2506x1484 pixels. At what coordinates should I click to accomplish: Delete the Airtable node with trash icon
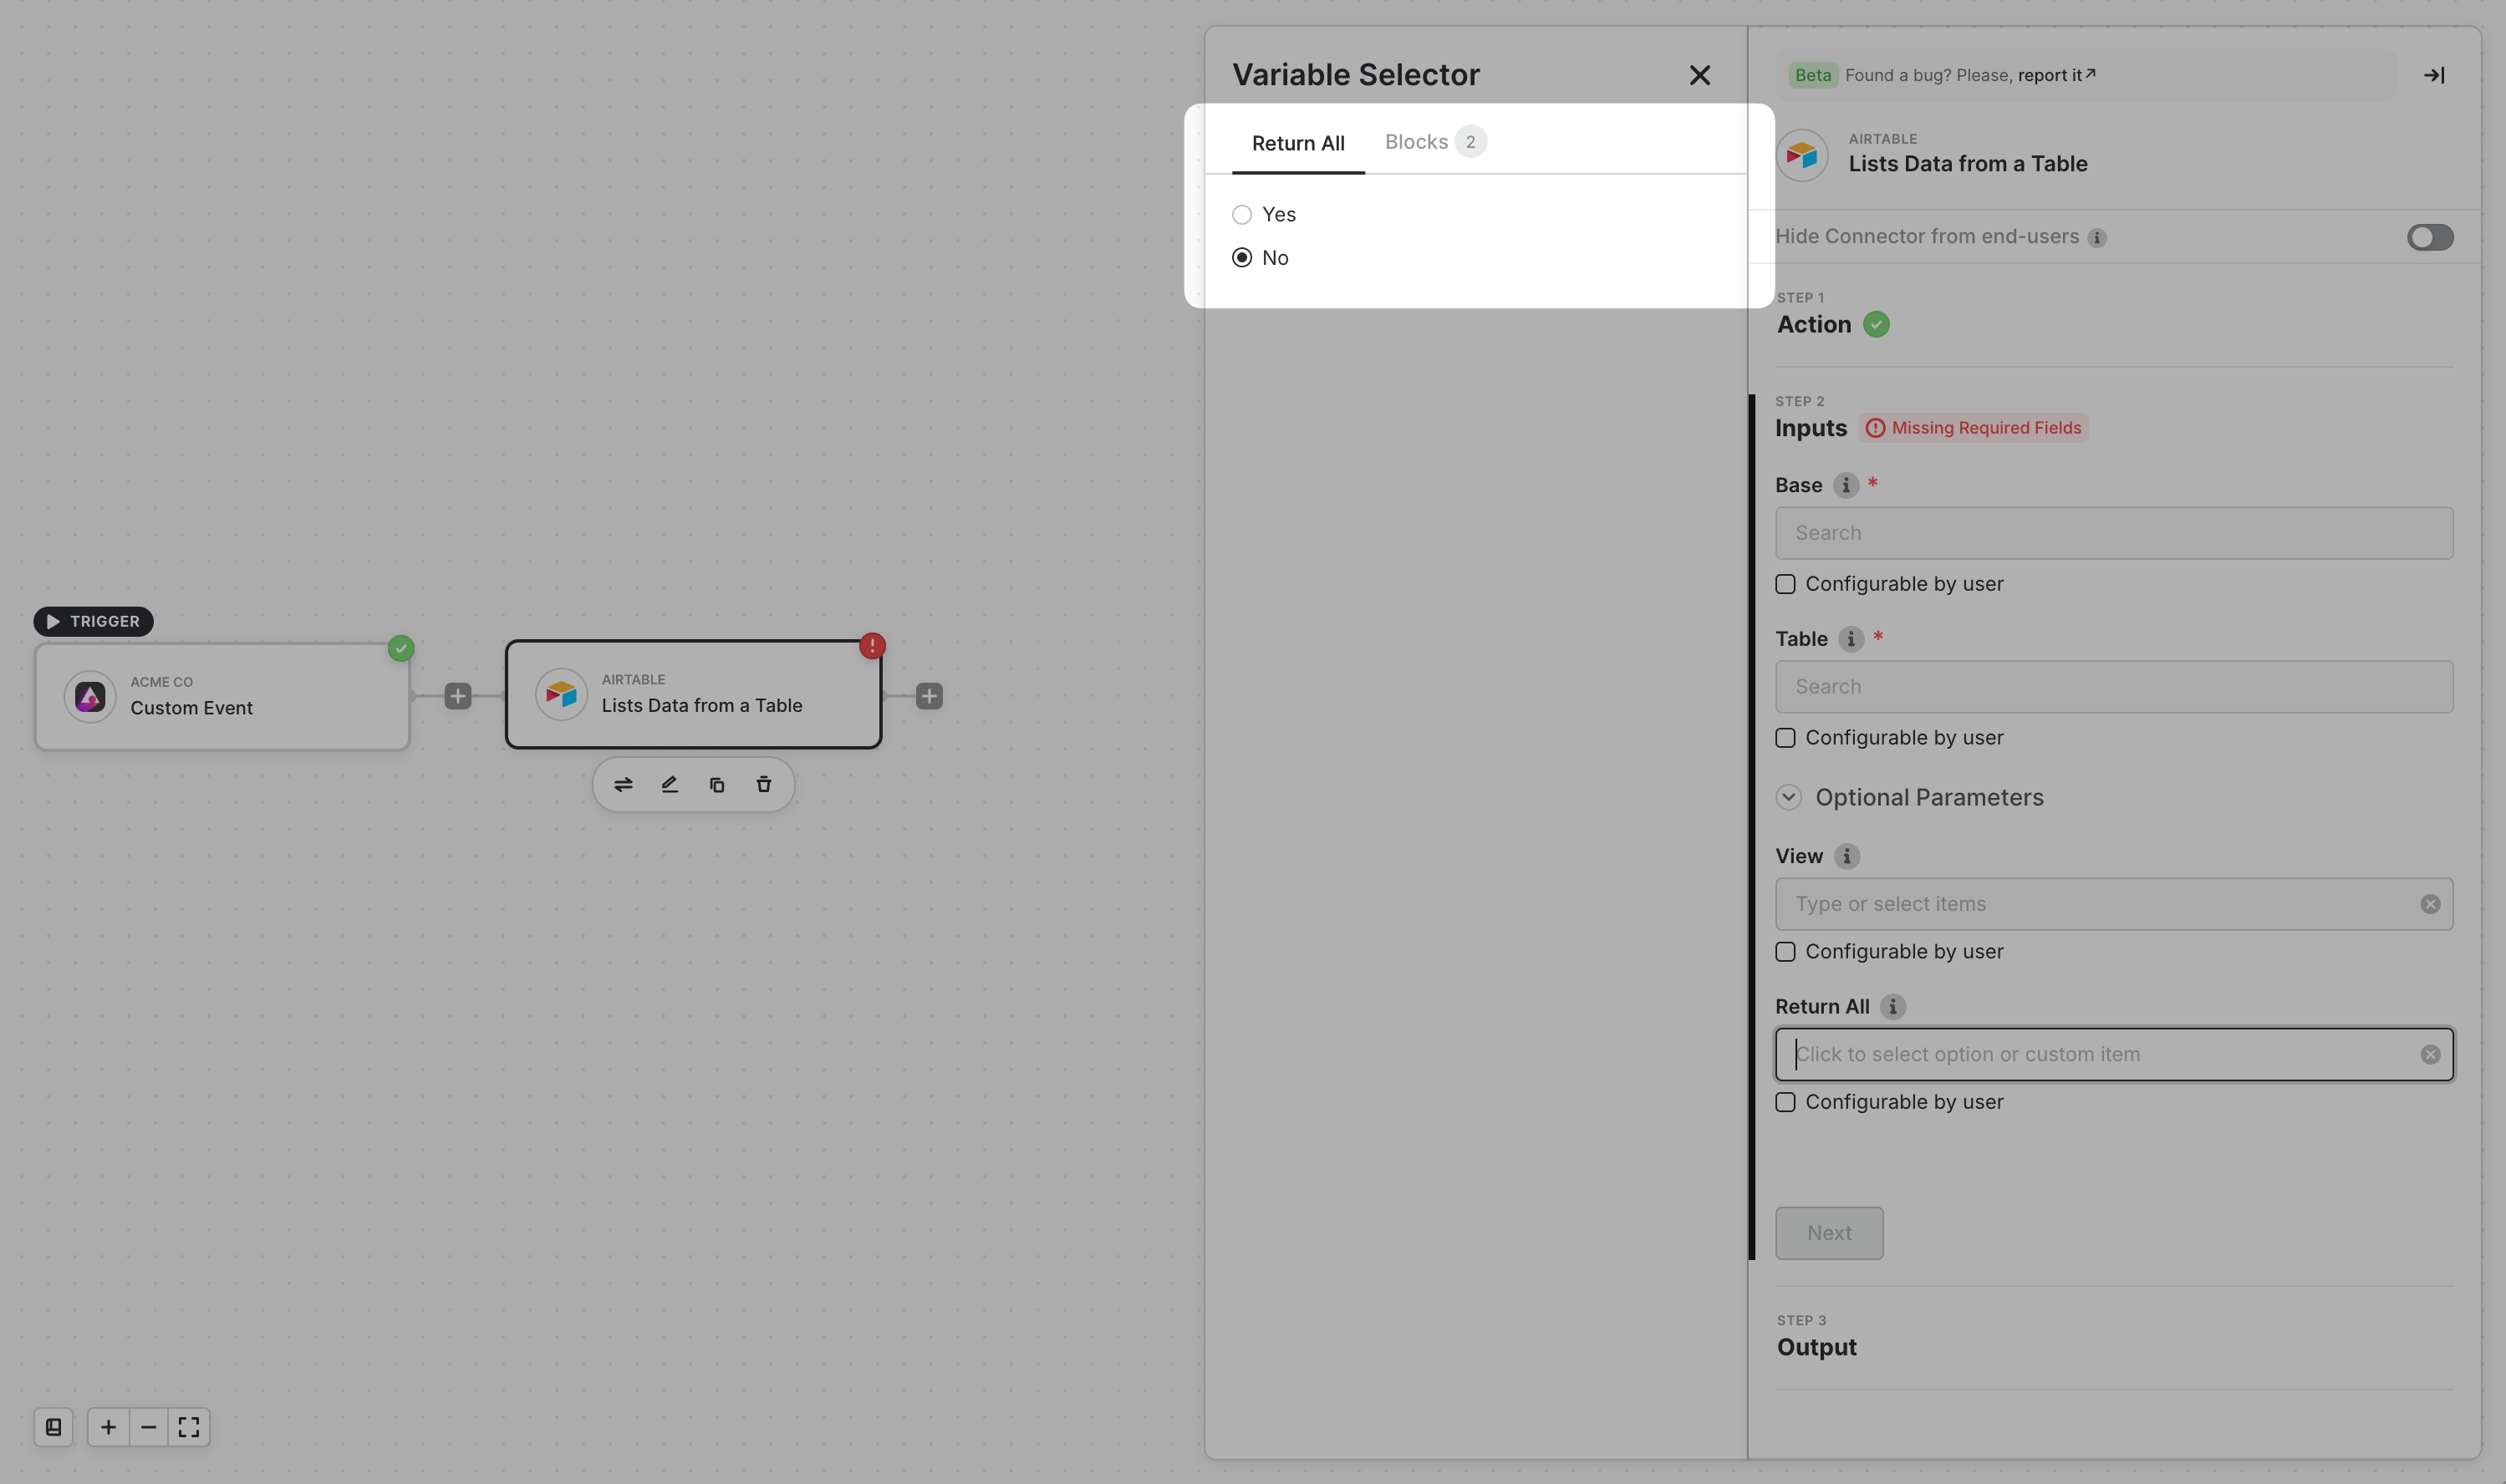(763, 785)
